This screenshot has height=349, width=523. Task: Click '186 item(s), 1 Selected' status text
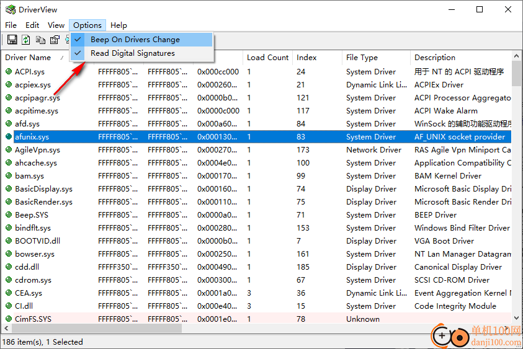click(42, 342)
